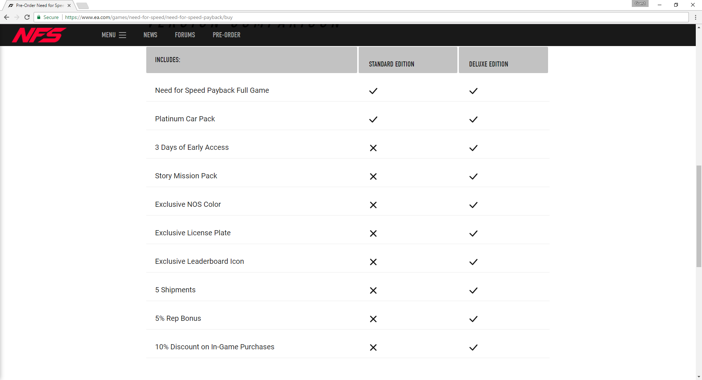The height and width of the screenshot is (380, 702).
Task: Click the vertical scrollbar thumb
Action: (699, 216)
